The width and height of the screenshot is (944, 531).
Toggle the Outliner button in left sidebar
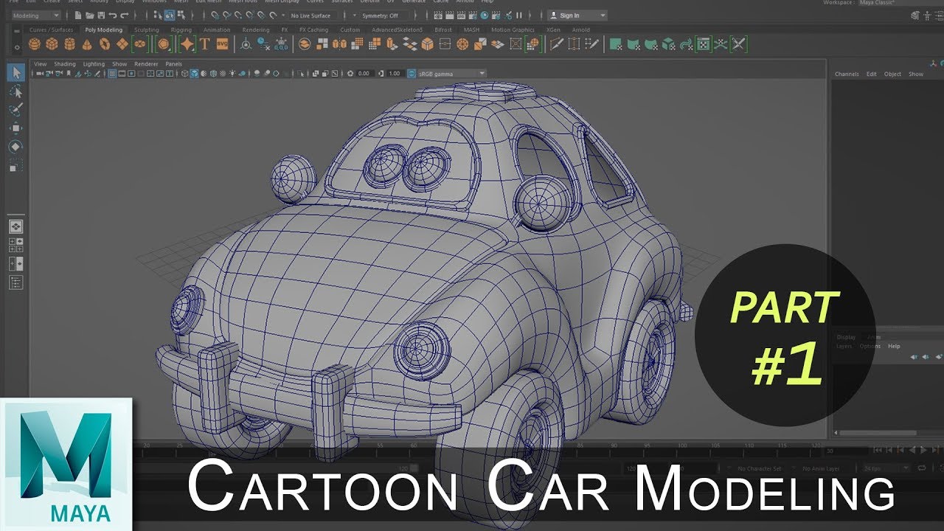pos(16,282)
